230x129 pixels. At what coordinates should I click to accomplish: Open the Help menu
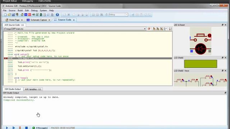pos(51,10)
